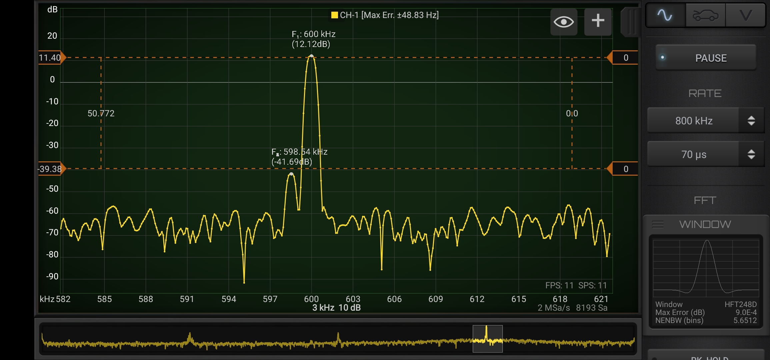Click the upper right cursor marker showing 0
The width and height of the screenshot is (770, 360).
622,58
